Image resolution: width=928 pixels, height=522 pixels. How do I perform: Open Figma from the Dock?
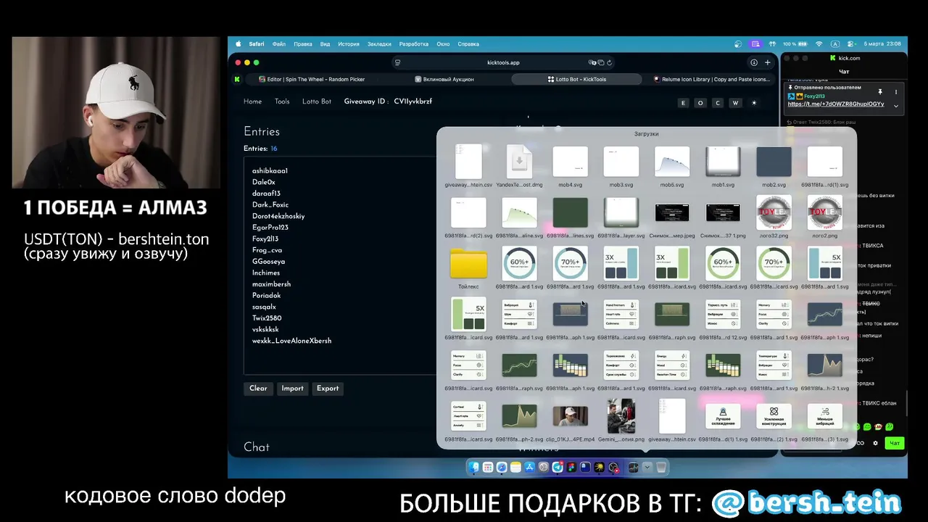tap(571, 467)
